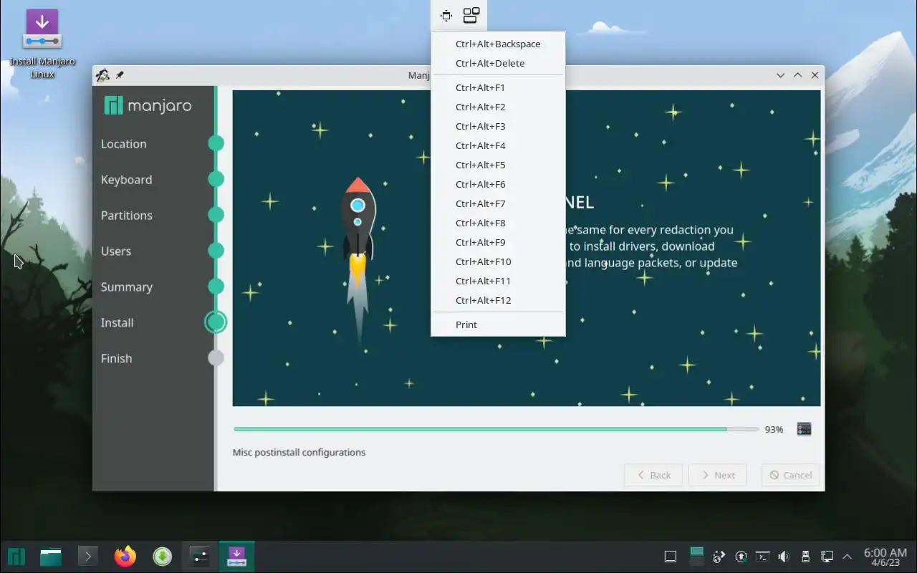Select the Install step in the sidebar
This screenshot has width=917, height=573.
(x=117, y=323)
